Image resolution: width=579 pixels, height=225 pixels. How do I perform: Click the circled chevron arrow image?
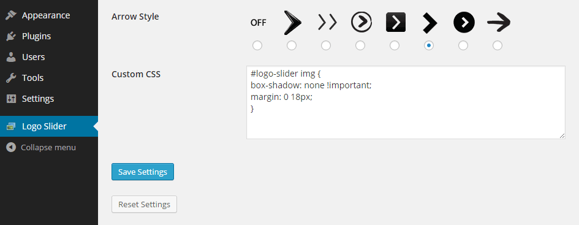pyautogui.click(x=361, y=22)
